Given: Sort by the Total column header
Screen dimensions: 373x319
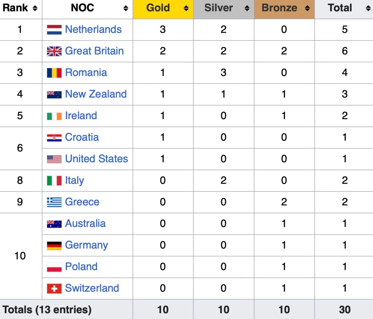Looking at the screenshot, I should 340,8.
